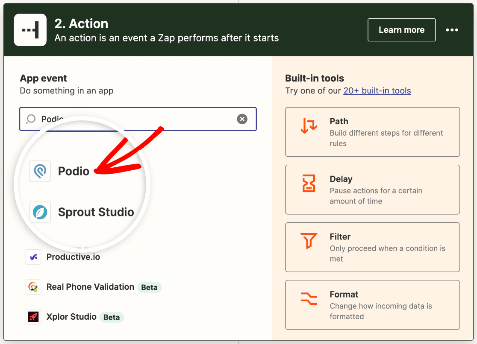Click into the app search input
477x344 pixels.
[138, 119]
